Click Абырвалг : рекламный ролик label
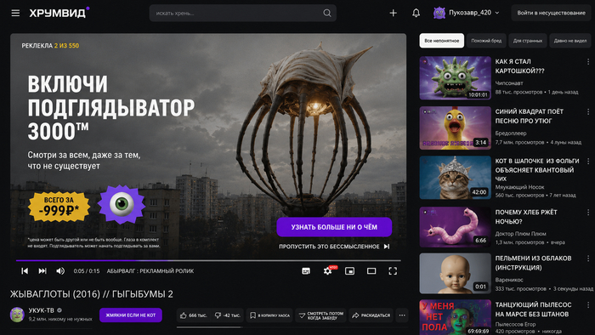The image size is (595, 335). (150, 271)
